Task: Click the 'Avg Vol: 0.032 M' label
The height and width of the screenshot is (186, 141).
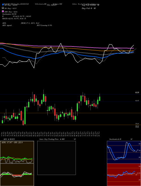Action: [x=91, y=5]
